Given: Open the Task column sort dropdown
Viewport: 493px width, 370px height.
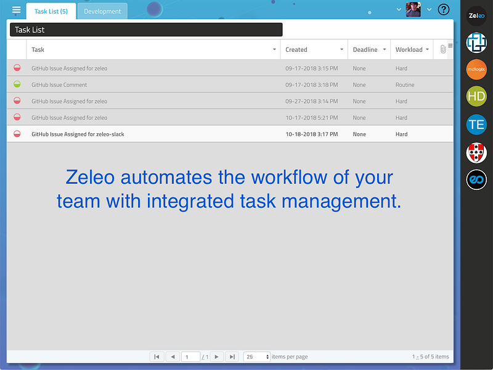Looking at the screenshot, I should tap(275, 49).
